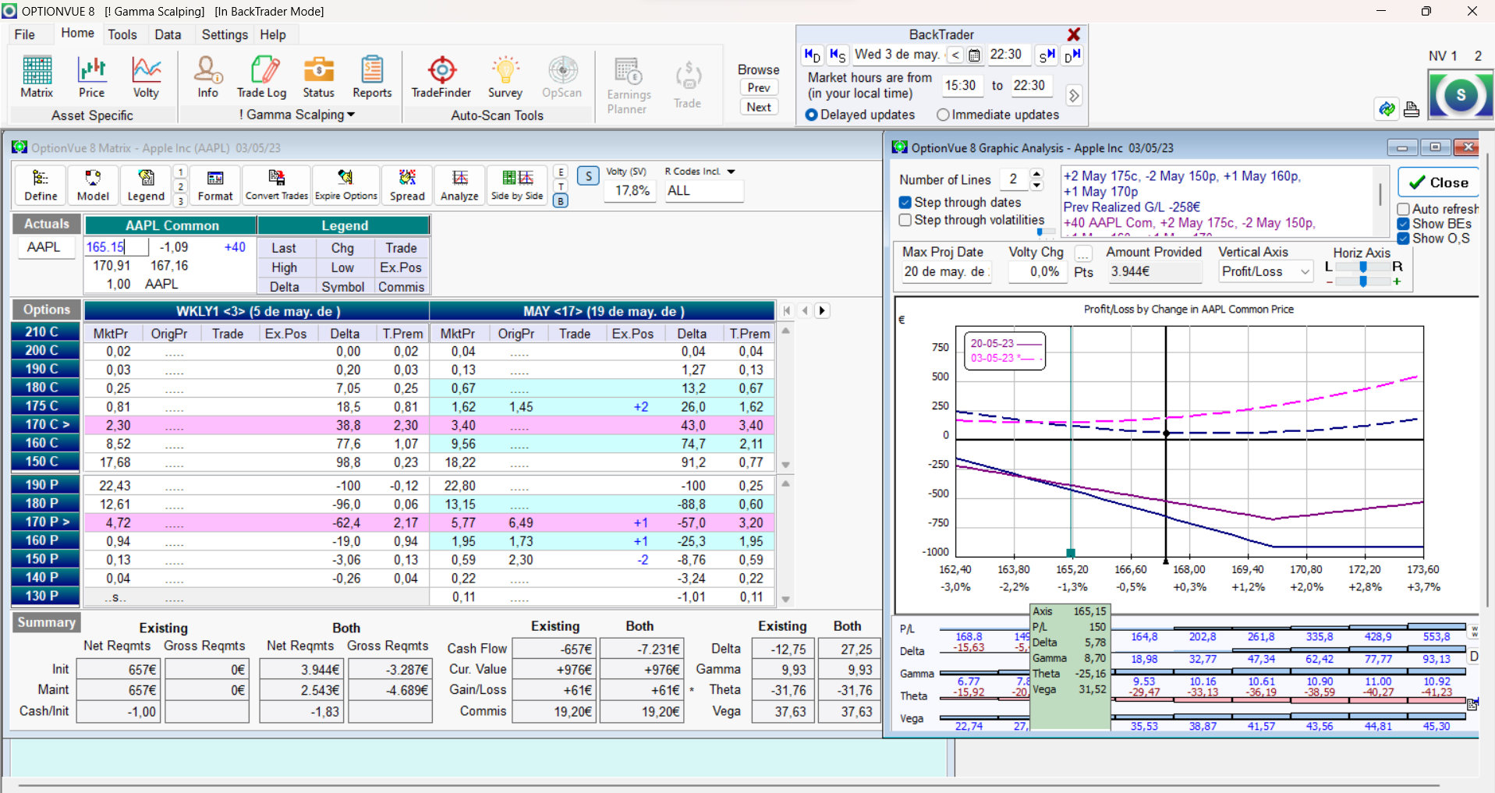Open the Gamma Scalping dropdown
This screenshot has height=793, width=1495.
tap(297, 115)
